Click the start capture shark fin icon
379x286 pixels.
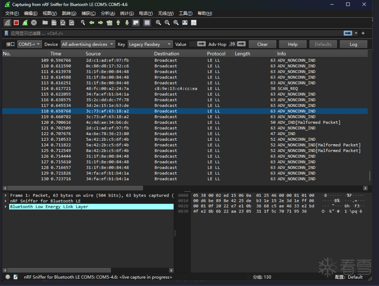7,23
